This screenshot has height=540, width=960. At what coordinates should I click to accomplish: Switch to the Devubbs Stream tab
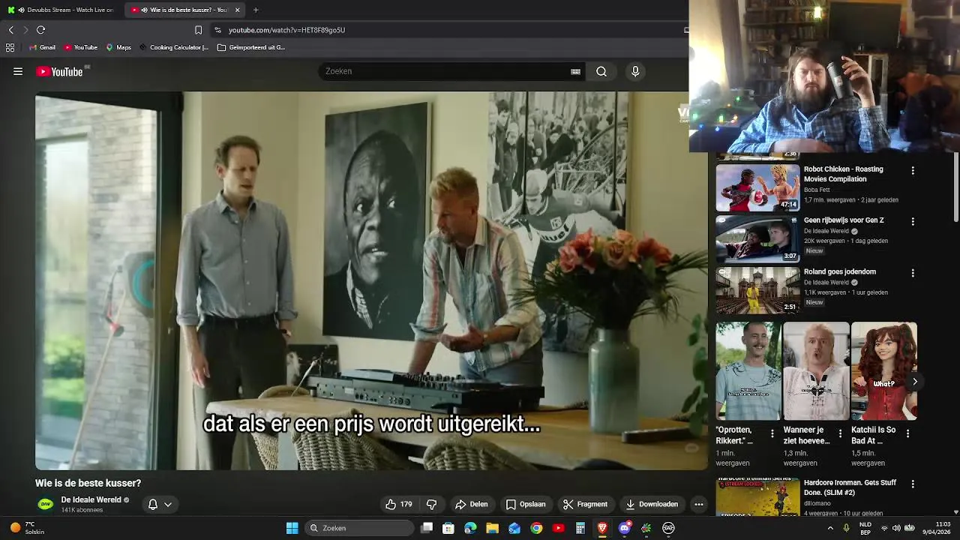click(x=62, y=10)
